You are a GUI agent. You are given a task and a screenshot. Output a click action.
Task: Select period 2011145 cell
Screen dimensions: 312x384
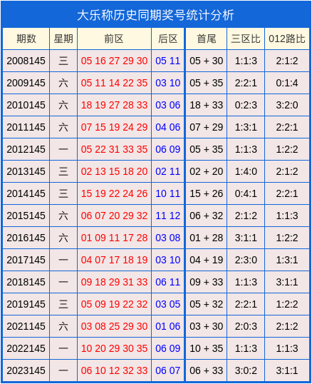coord(26,127)
